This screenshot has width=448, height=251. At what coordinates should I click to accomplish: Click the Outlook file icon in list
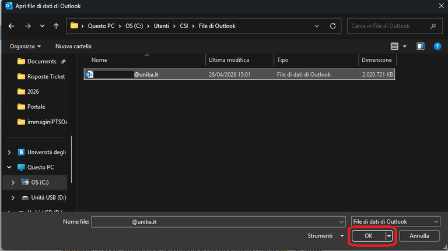point(89,75)
